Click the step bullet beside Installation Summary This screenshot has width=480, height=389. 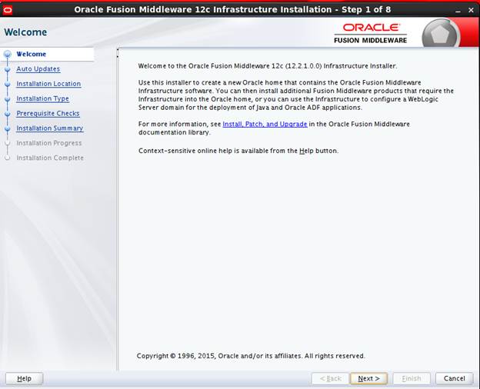point(8,128)
